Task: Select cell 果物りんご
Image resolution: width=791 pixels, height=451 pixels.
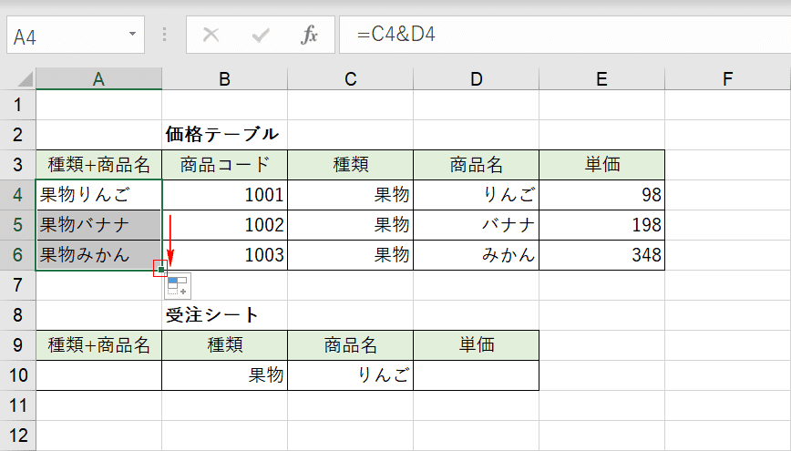Action: pyautogui.click(x=98, y=195)
